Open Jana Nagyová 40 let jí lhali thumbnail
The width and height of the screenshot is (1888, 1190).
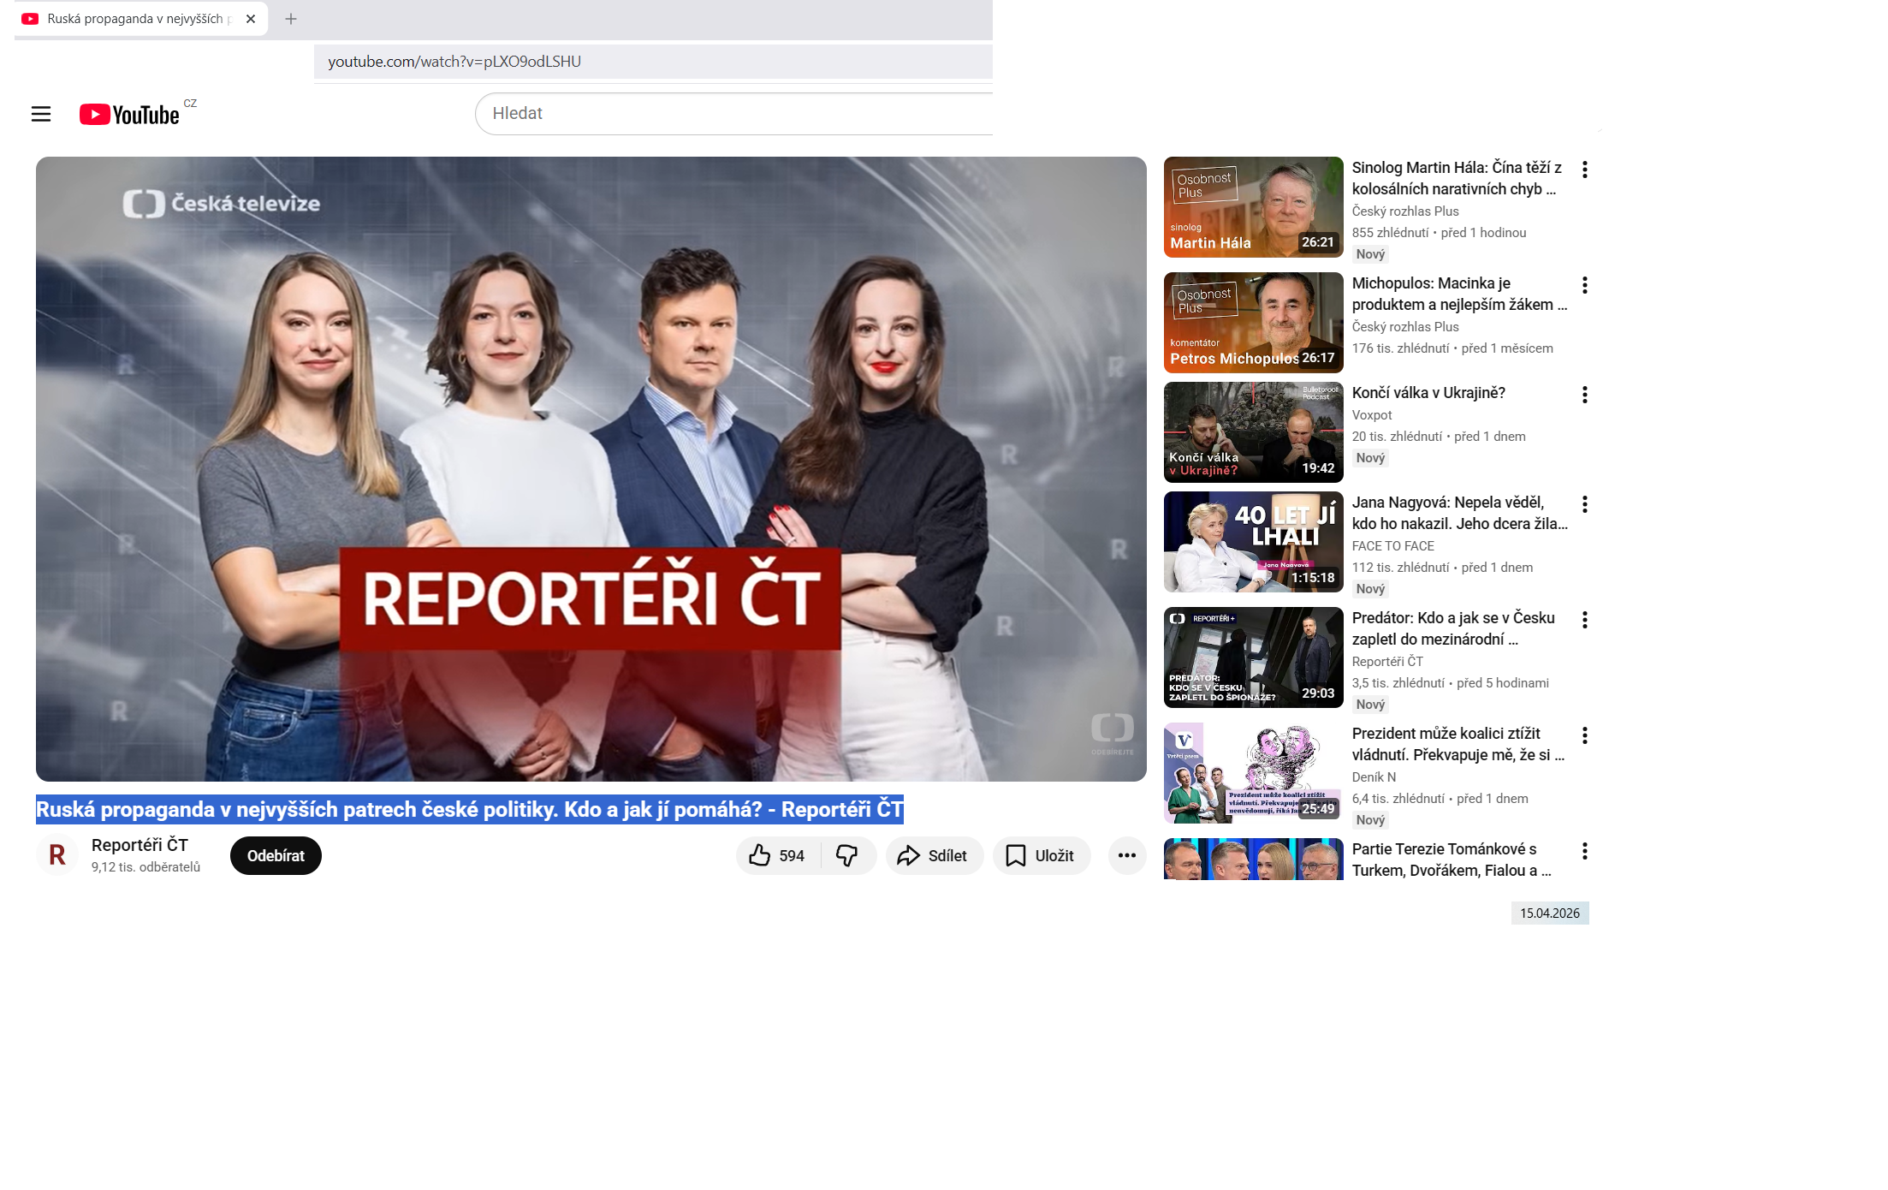click(x=1253, y=542)
